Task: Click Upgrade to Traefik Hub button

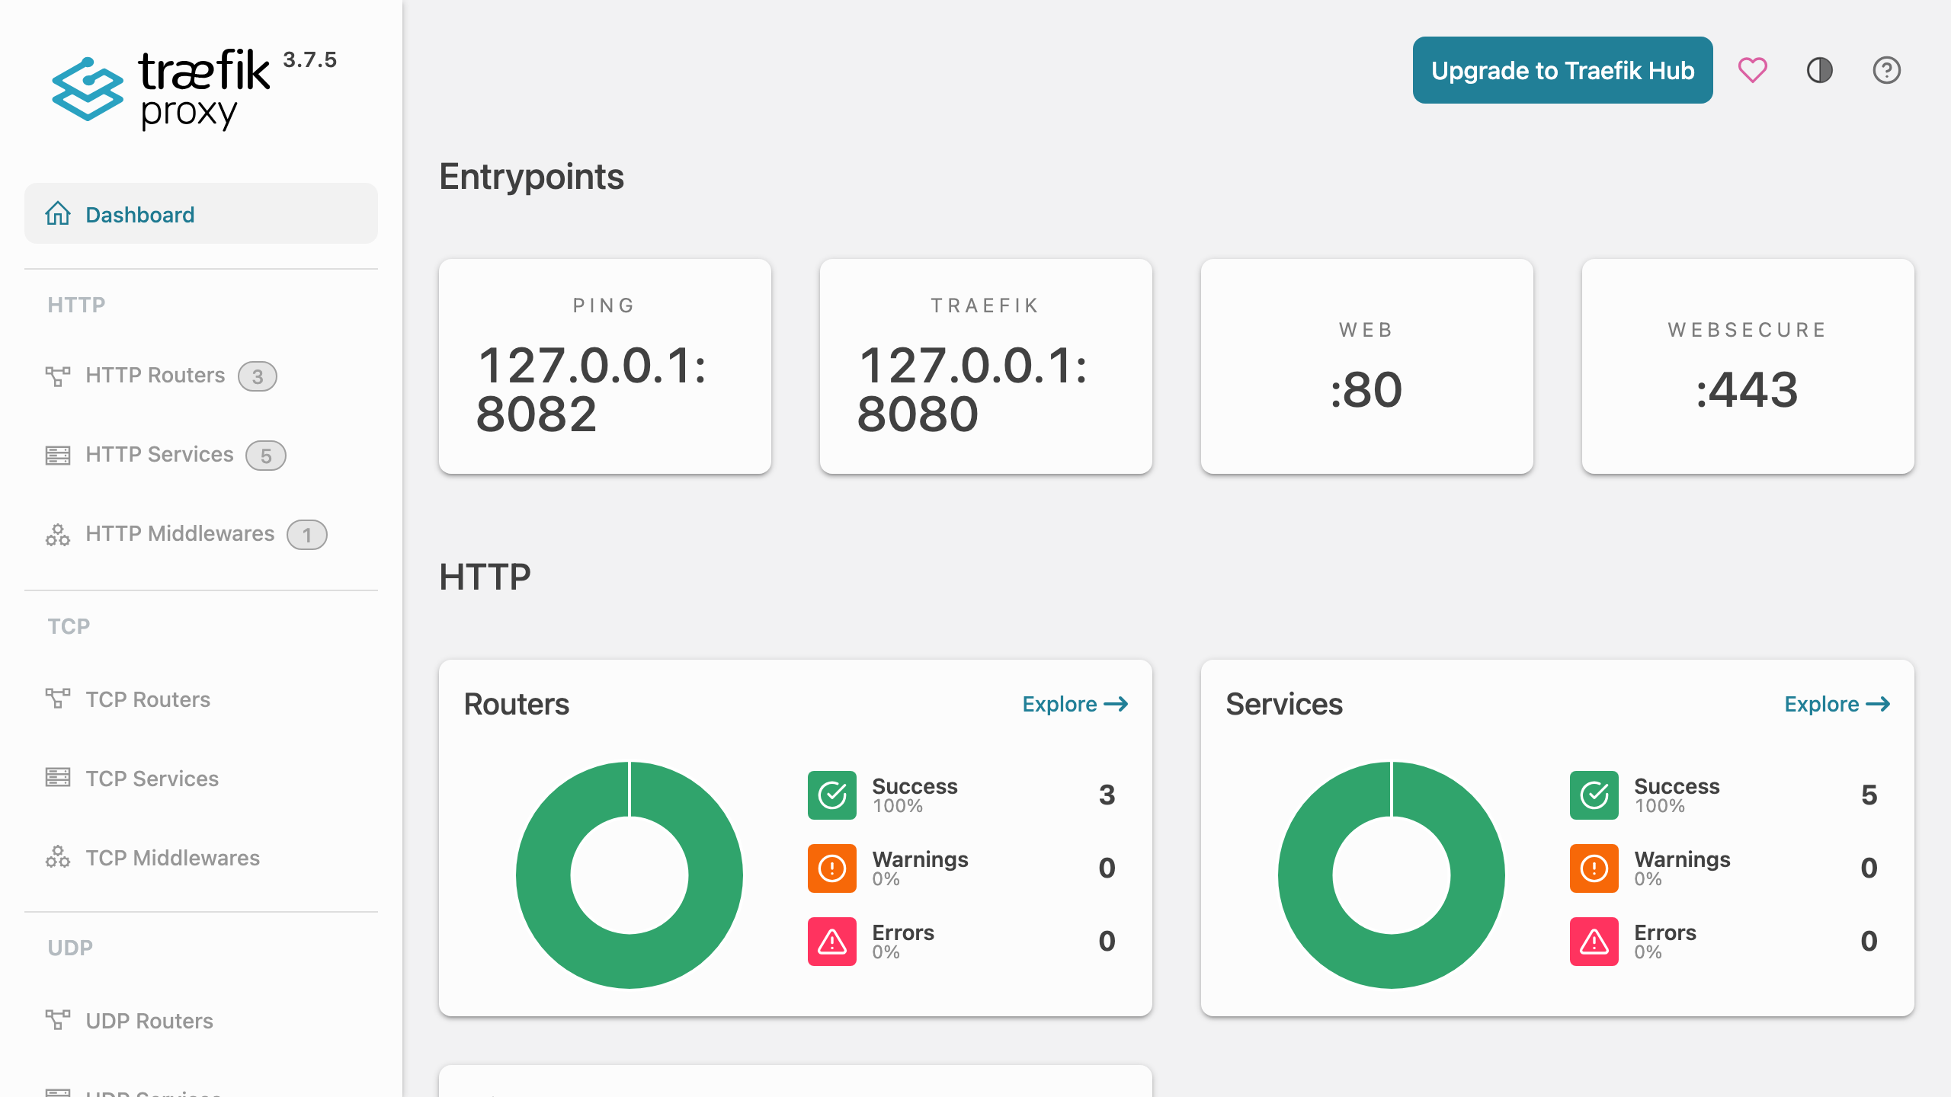Action: pos(1562,70)
